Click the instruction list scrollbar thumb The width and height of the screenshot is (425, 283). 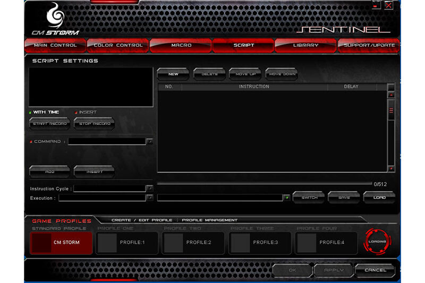point(391,110)
